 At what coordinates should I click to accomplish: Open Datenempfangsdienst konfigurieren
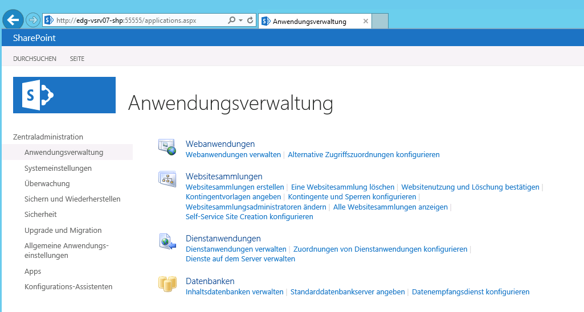click(471, 292)
